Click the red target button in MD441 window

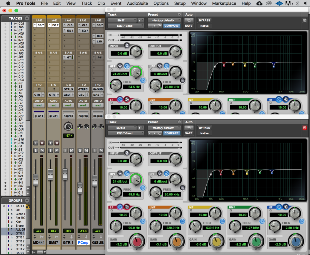click(x=305, y=128)
